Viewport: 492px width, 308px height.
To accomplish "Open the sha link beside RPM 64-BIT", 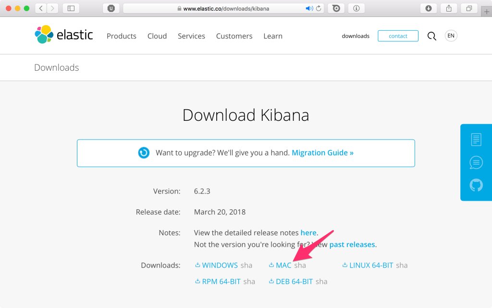I will [249, 282].
